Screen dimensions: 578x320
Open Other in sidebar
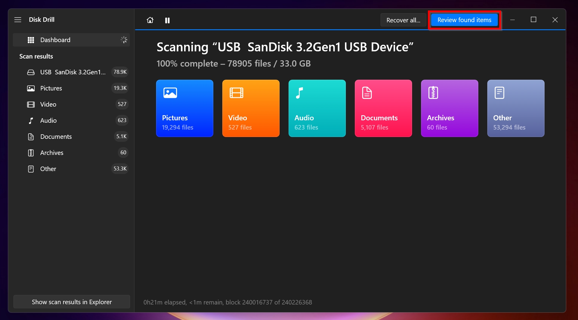[x=71, y=169]
